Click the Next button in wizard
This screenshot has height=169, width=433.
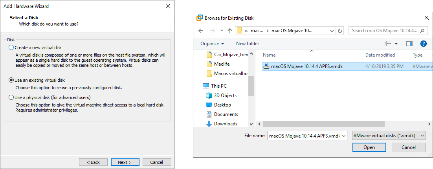[x=125, y=162]
